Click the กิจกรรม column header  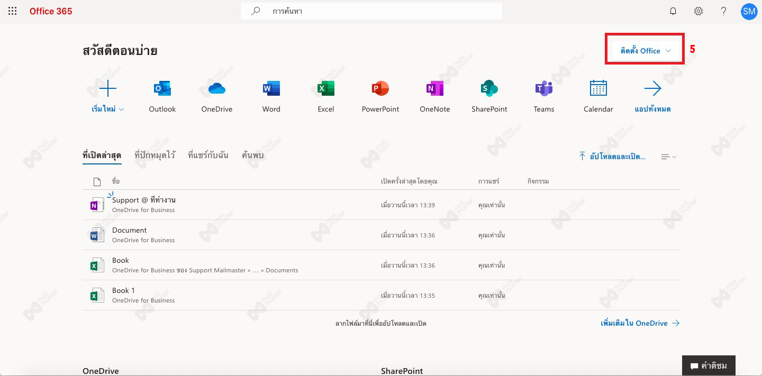[538, 181]
